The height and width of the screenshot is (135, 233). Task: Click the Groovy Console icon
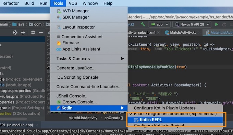59,102
